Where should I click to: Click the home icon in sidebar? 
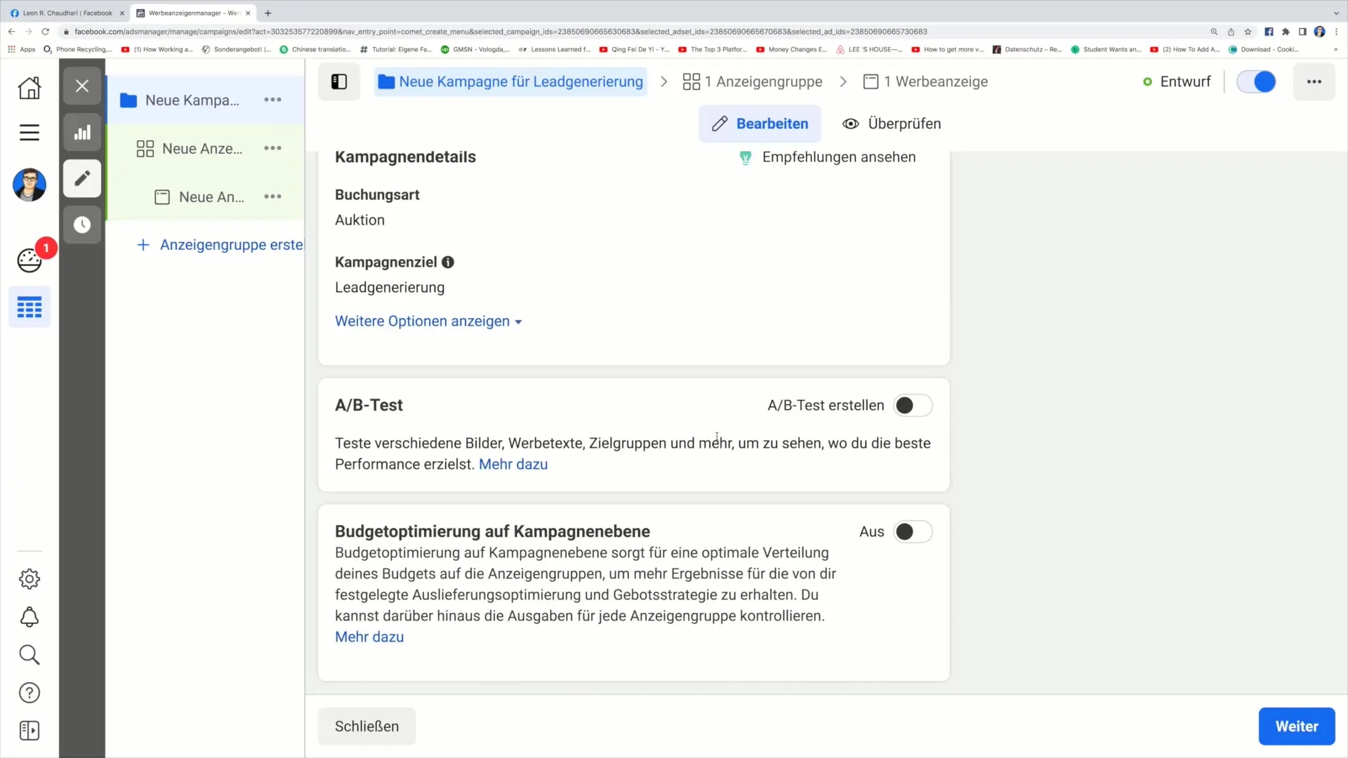tap(28, 87)
